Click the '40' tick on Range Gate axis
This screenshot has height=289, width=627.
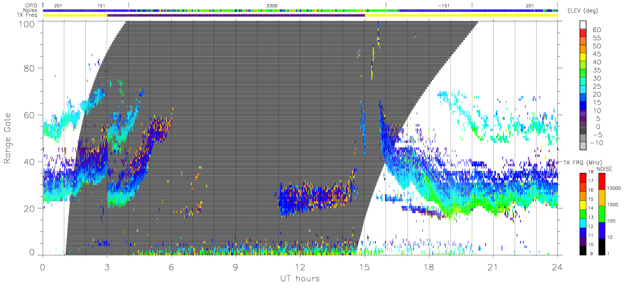[31, 162]
